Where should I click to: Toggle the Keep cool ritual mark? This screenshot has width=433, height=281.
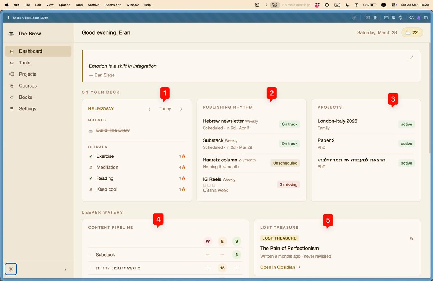[91, 189]
